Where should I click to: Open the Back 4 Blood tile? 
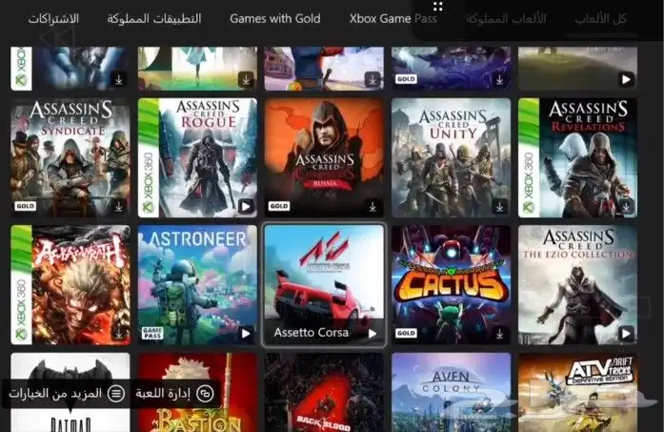coord(324,392)
